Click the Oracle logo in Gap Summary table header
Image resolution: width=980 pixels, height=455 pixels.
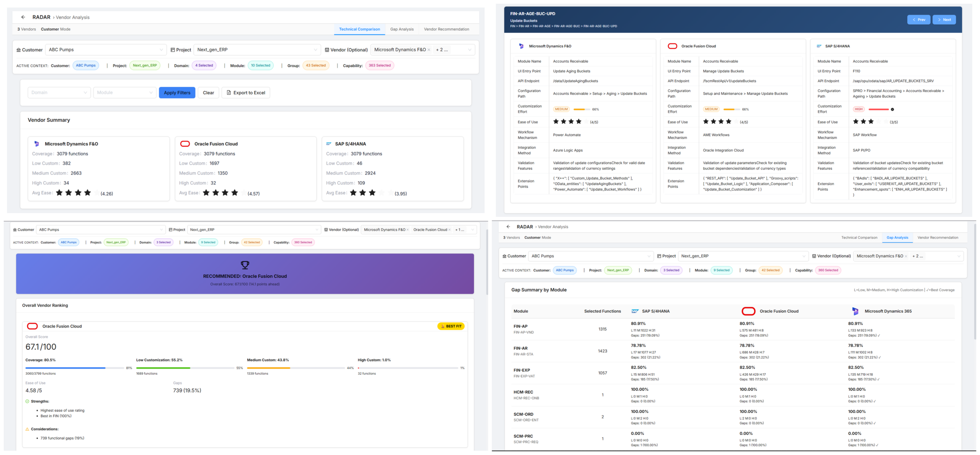(748, 311)
